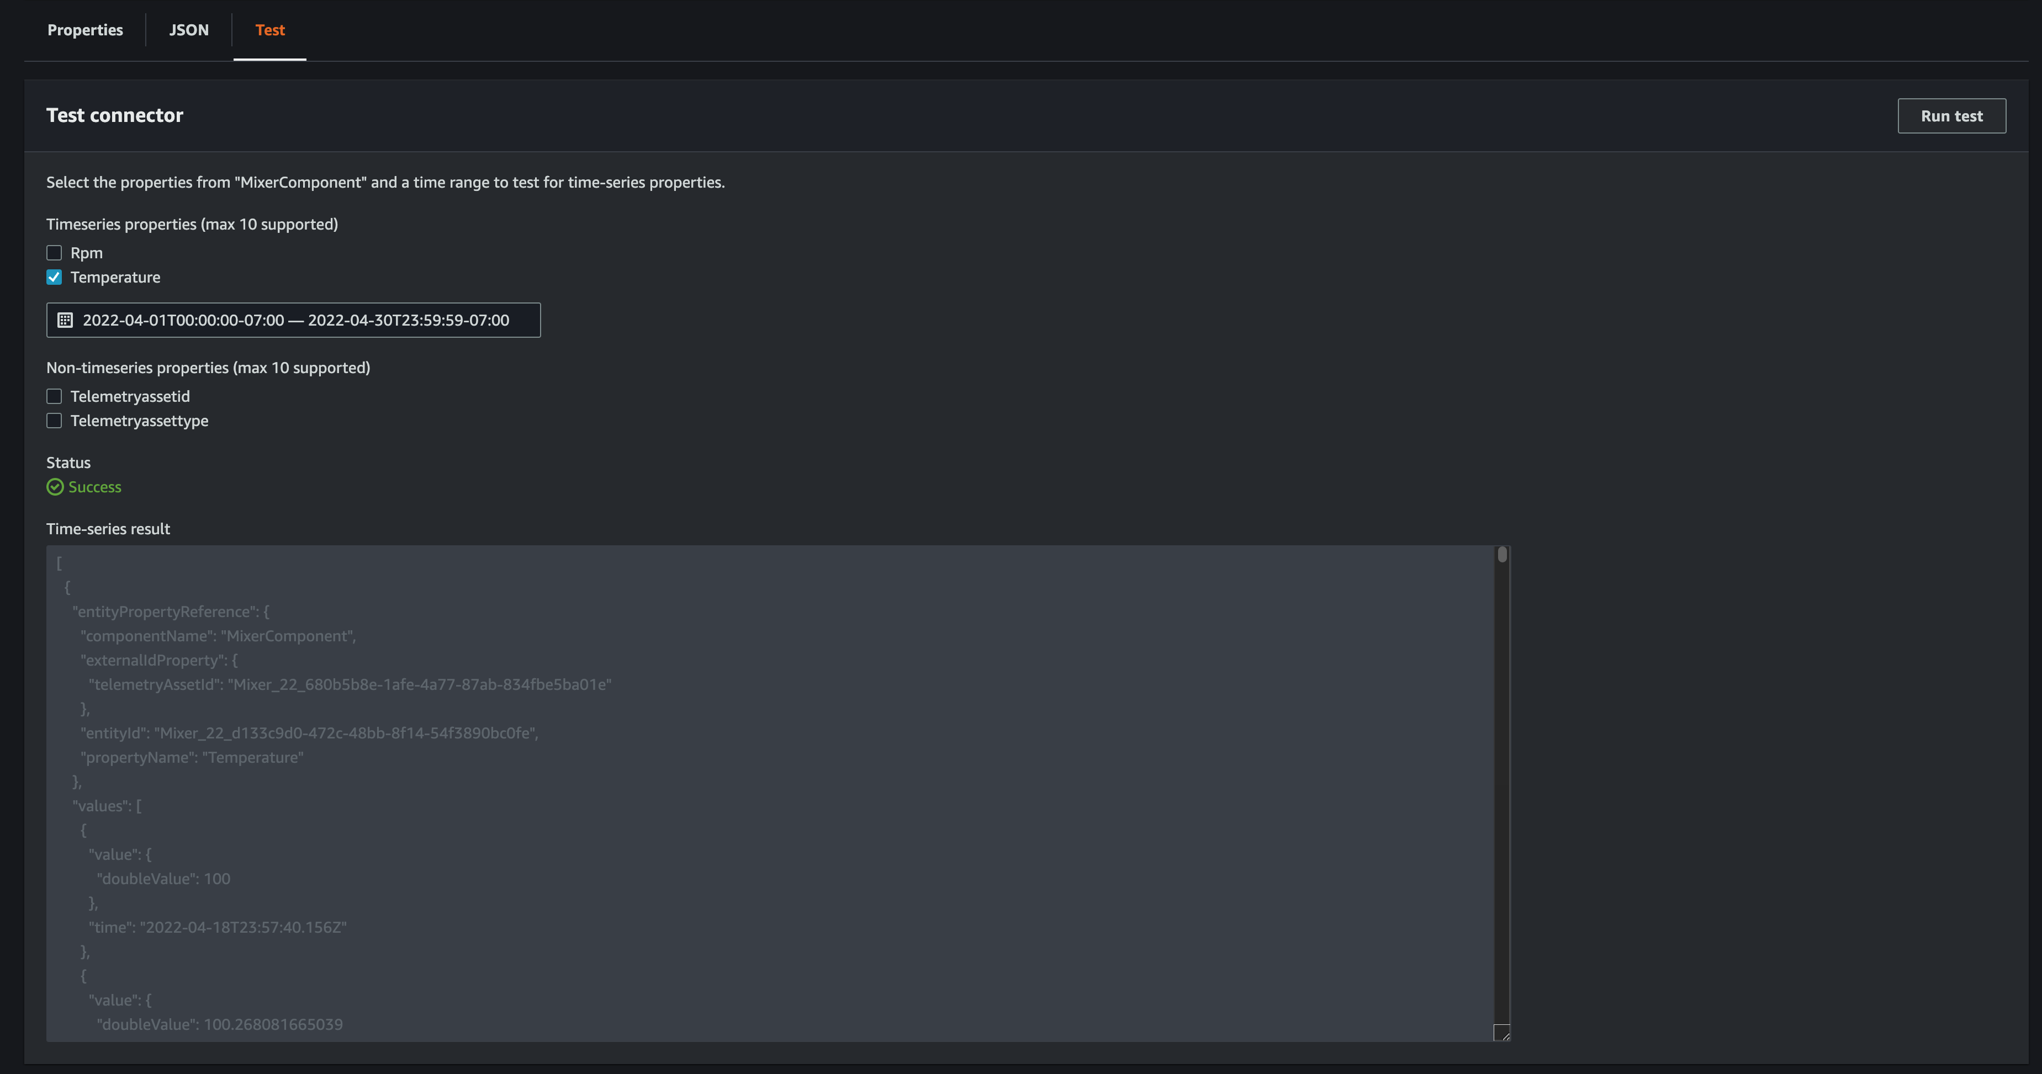2042x1074 pixels.
Task: Click the date range picker icon
Action: [64, 320]
